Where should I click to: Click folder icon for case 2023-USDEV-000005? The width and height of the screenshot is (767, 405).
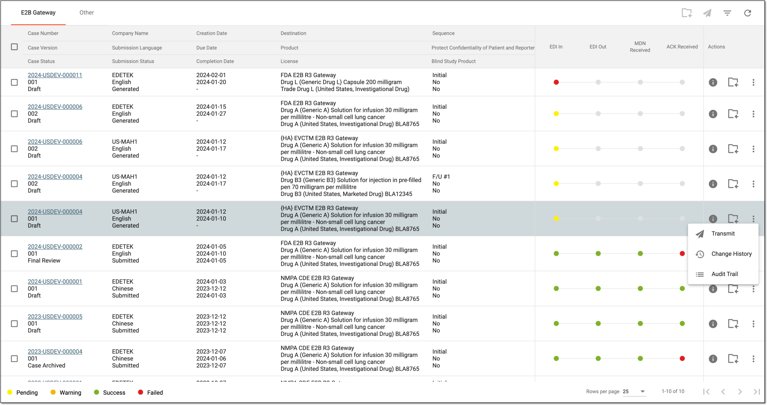[x=733, y=324]
